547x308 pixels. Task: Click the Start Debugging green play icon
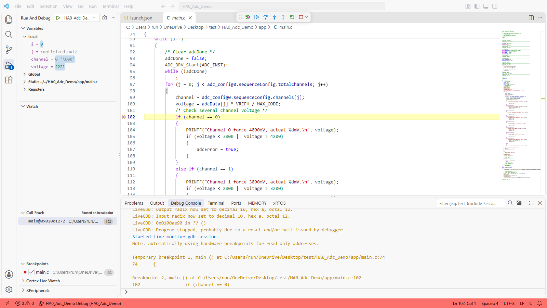(x=58, y=18)
